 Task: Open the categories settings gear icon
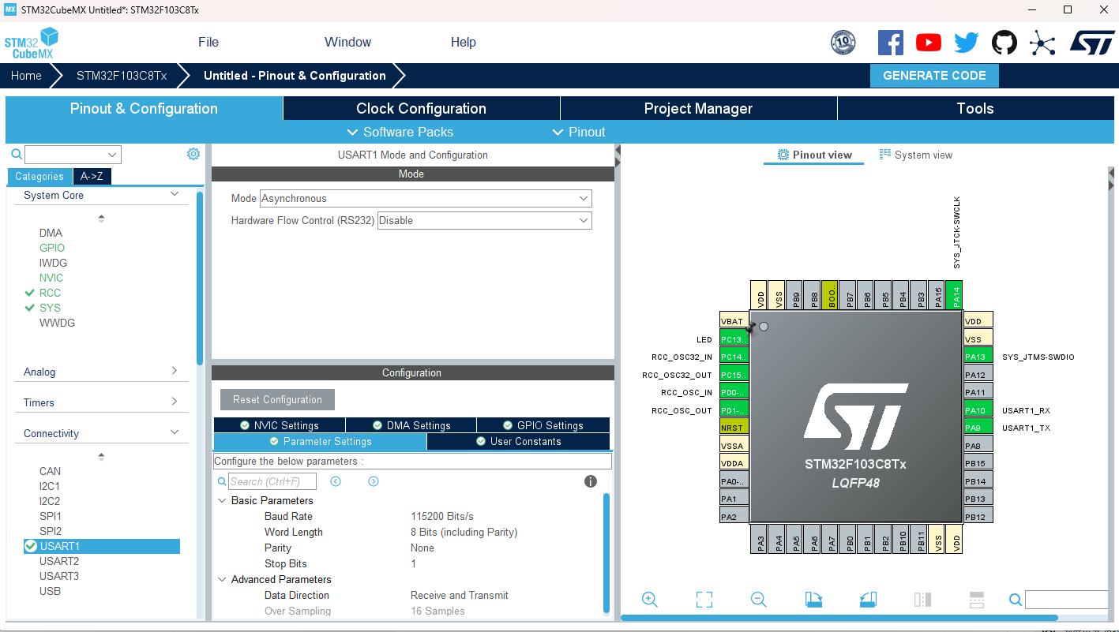[193, 154]
